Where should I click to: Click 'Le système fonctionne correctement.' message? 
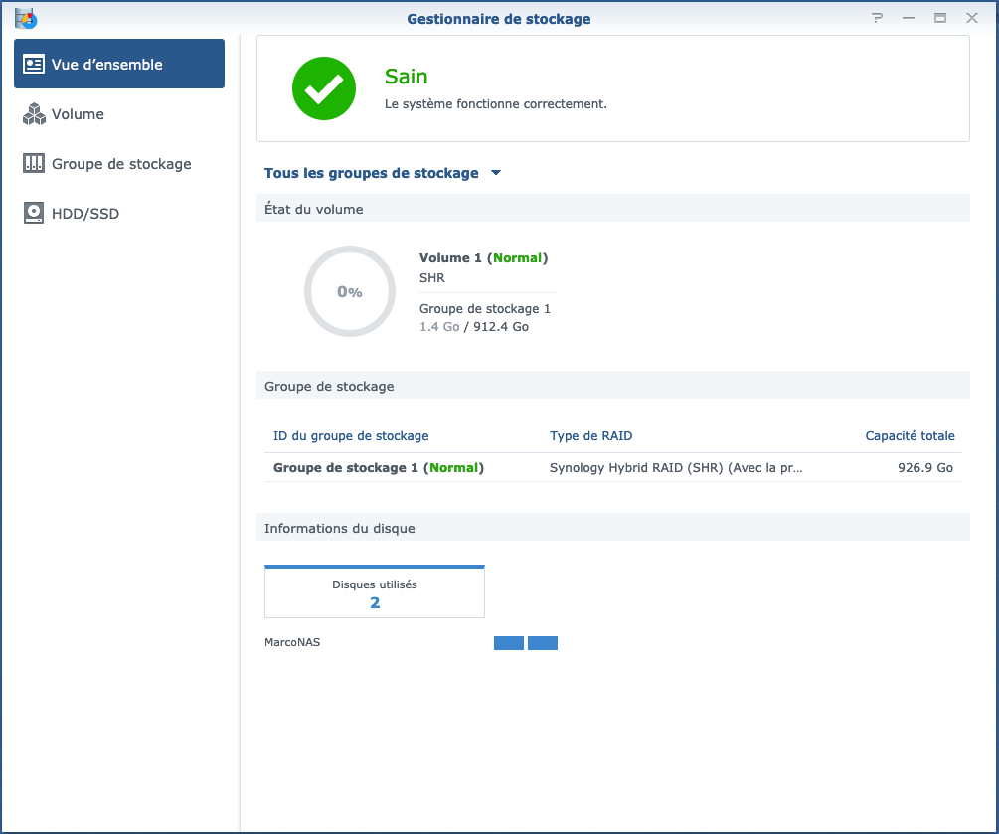(x=496, y=103)
